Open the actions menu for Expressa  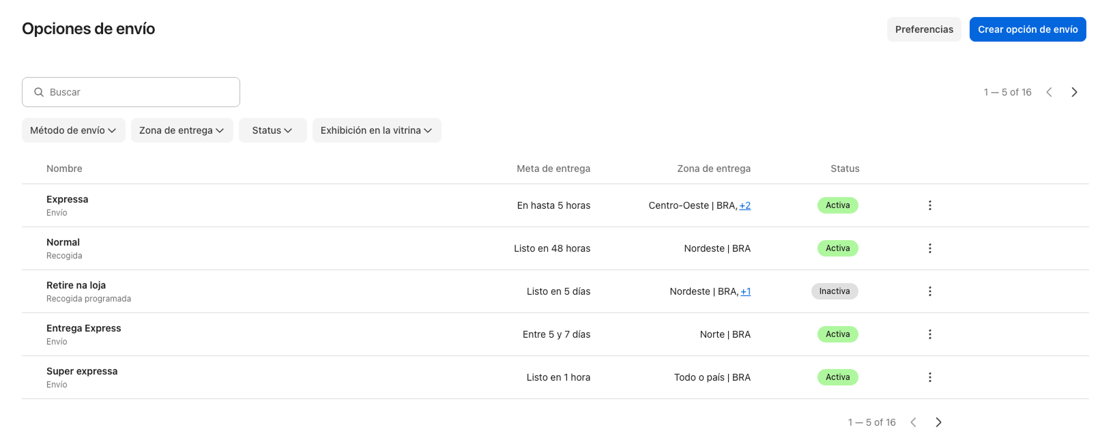tap(930, 205)
